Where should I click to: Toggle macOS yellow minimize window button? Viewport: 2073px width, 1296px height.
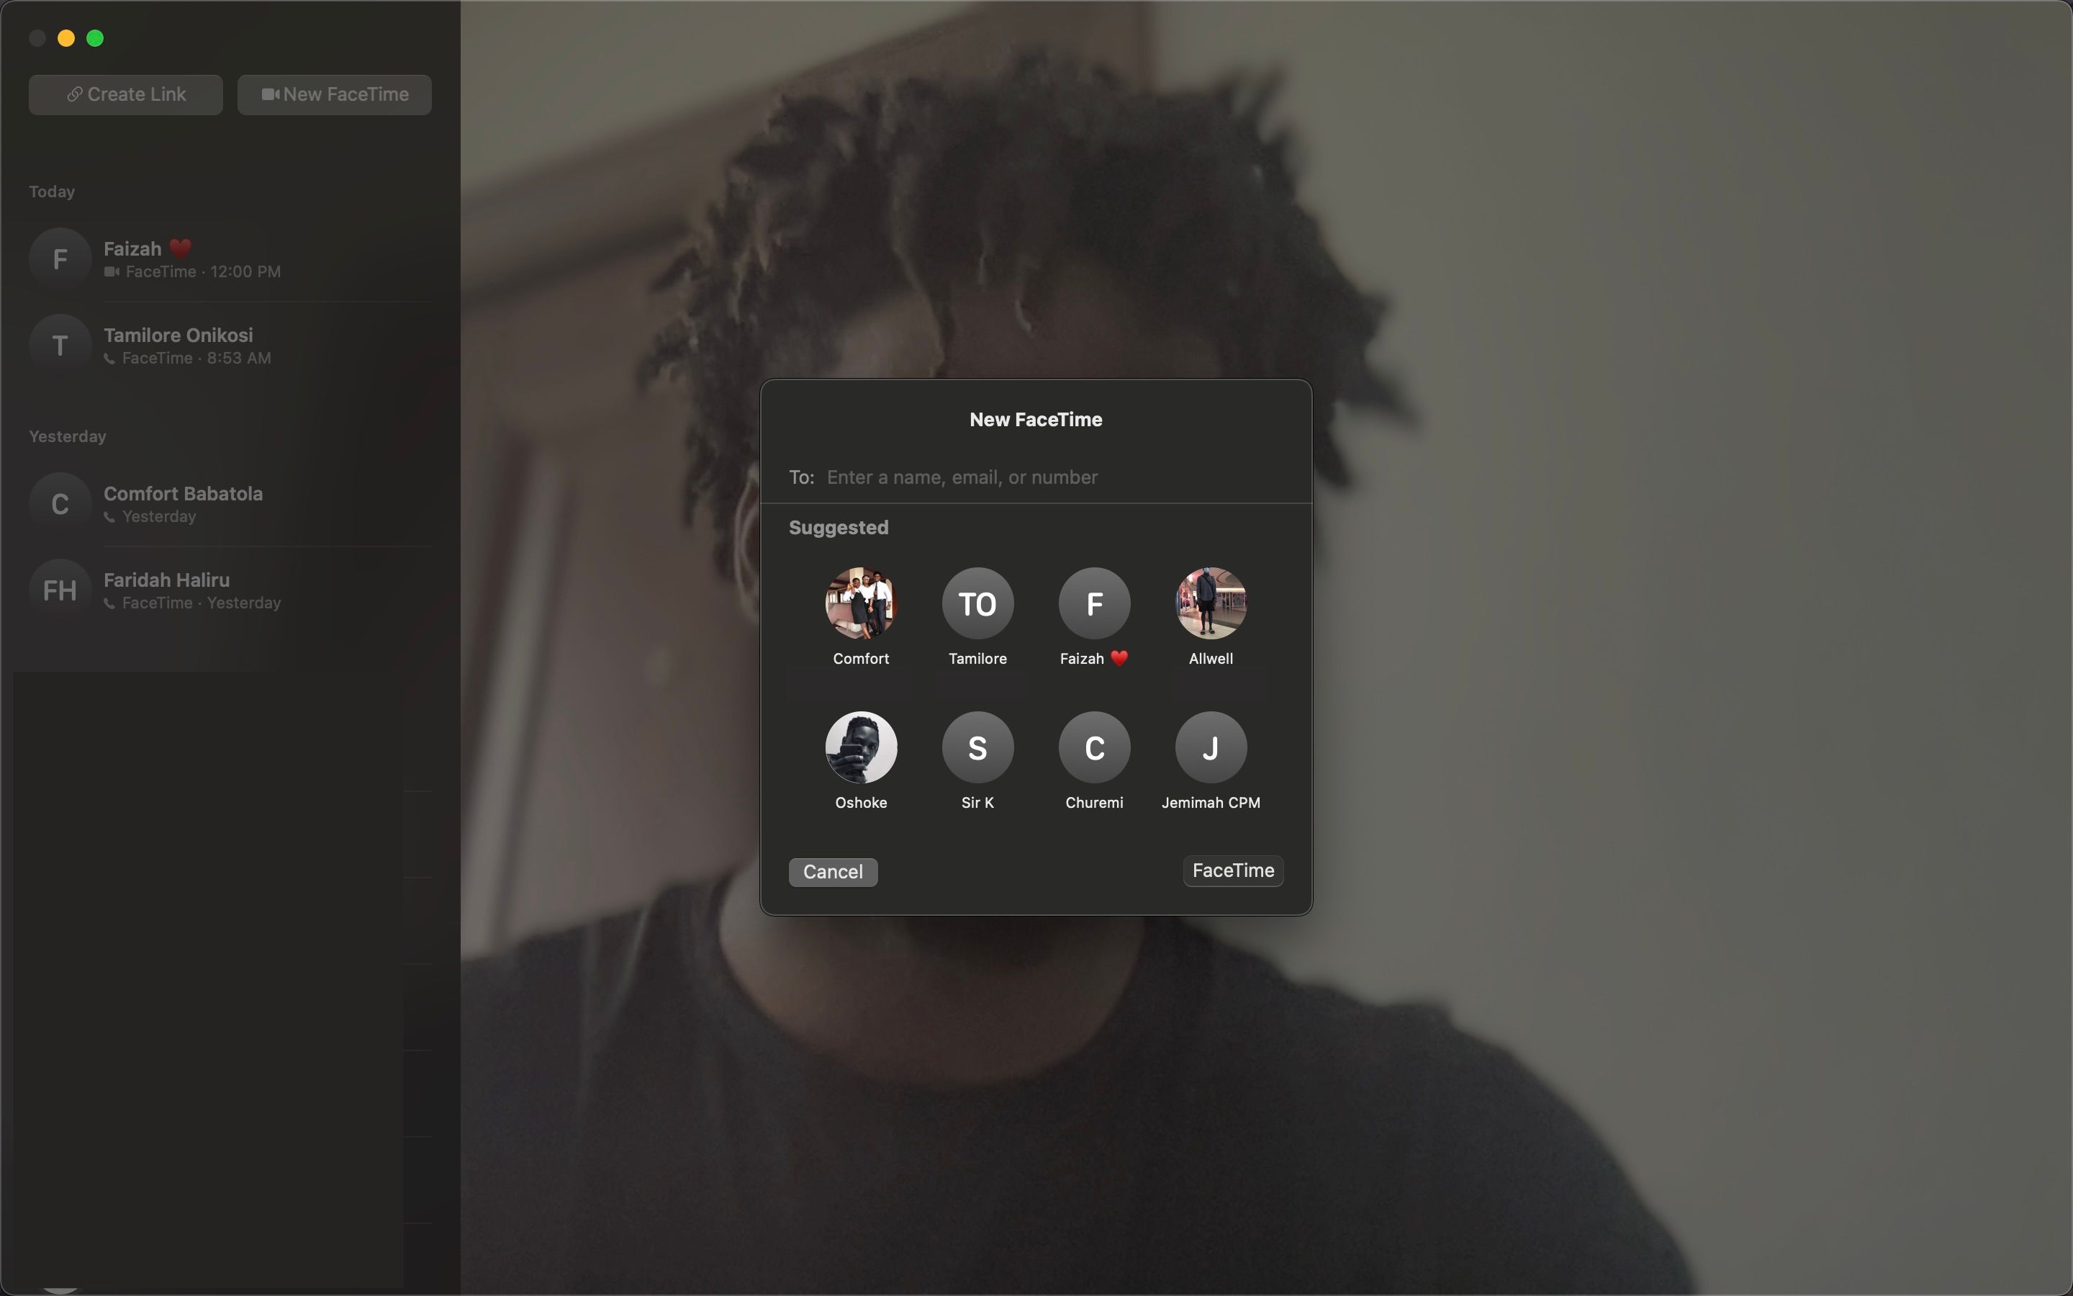coord(66,37)
